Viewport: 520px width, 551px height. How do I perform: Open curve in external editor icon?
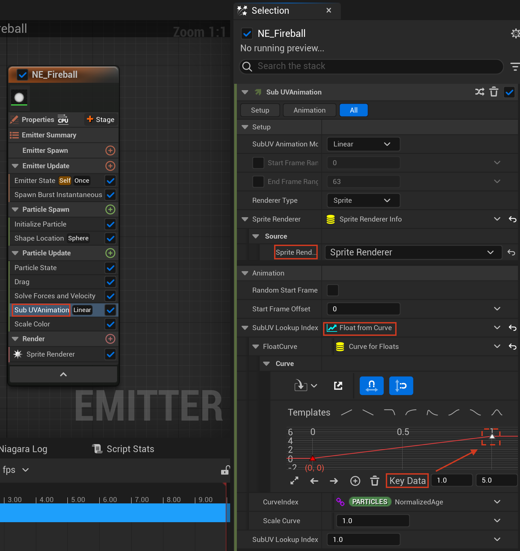coord(338,386)
